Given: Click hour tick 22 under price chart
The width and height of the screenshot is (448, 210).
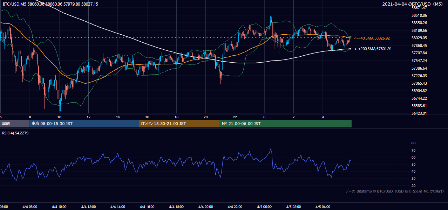Looking at the screenshot, I should click(235, 117).
